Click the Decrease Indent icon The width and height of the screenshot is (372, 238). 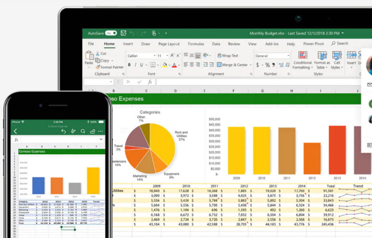(x=206, y=65)
